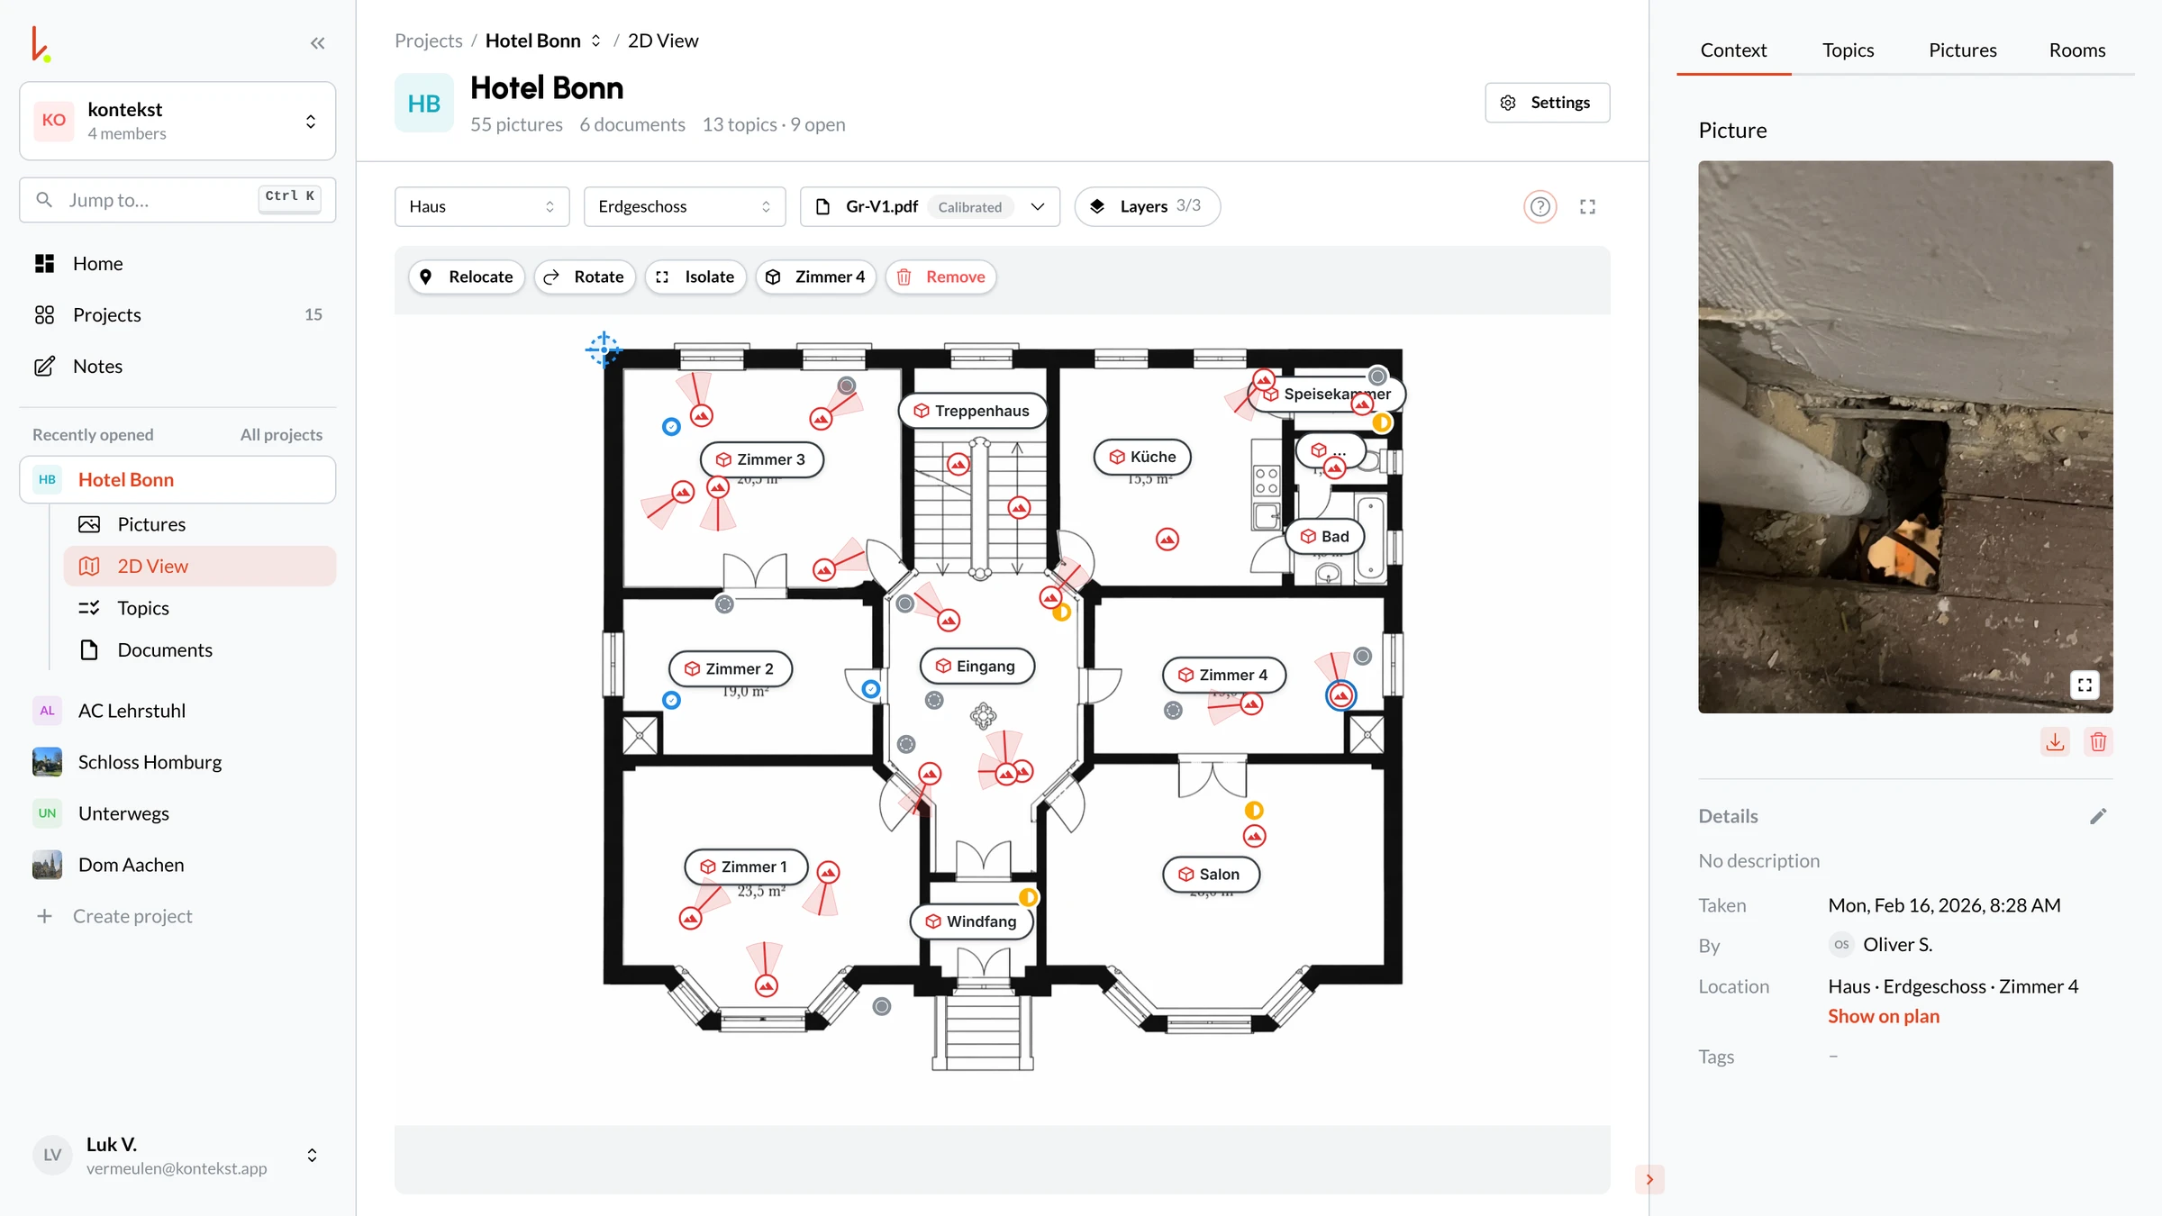Image resolution: width=2162 pixels, height=1216 pixels.
Task: Click the picture thumbnail preview
Action: point(1905,437)
